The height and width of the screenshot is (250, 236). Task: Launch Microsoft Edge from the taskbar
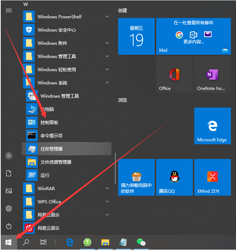tap(70, 242)
